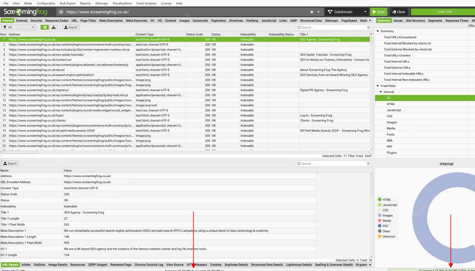
Task: Open the Issues tab in right panel
Action: (398, 20)
